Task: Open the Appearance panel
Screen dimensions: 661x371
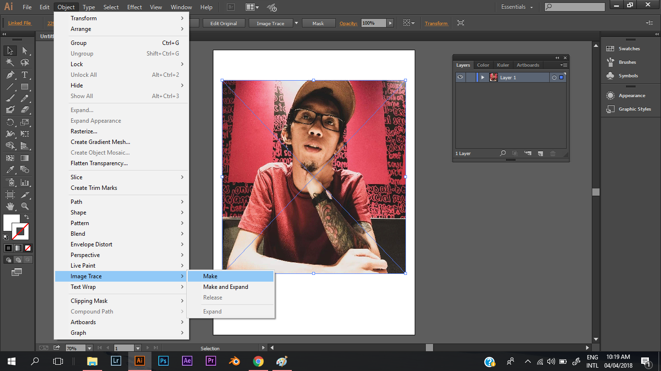Action: pyautogui.click(x=631, y=96)
